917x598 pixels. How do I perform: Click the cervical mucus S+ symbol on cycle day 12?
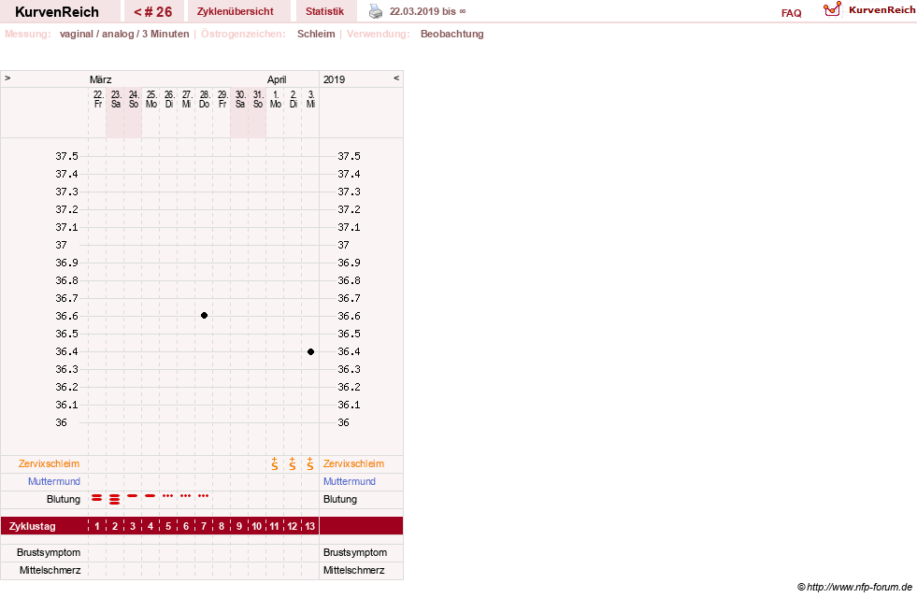pos(293,464)
